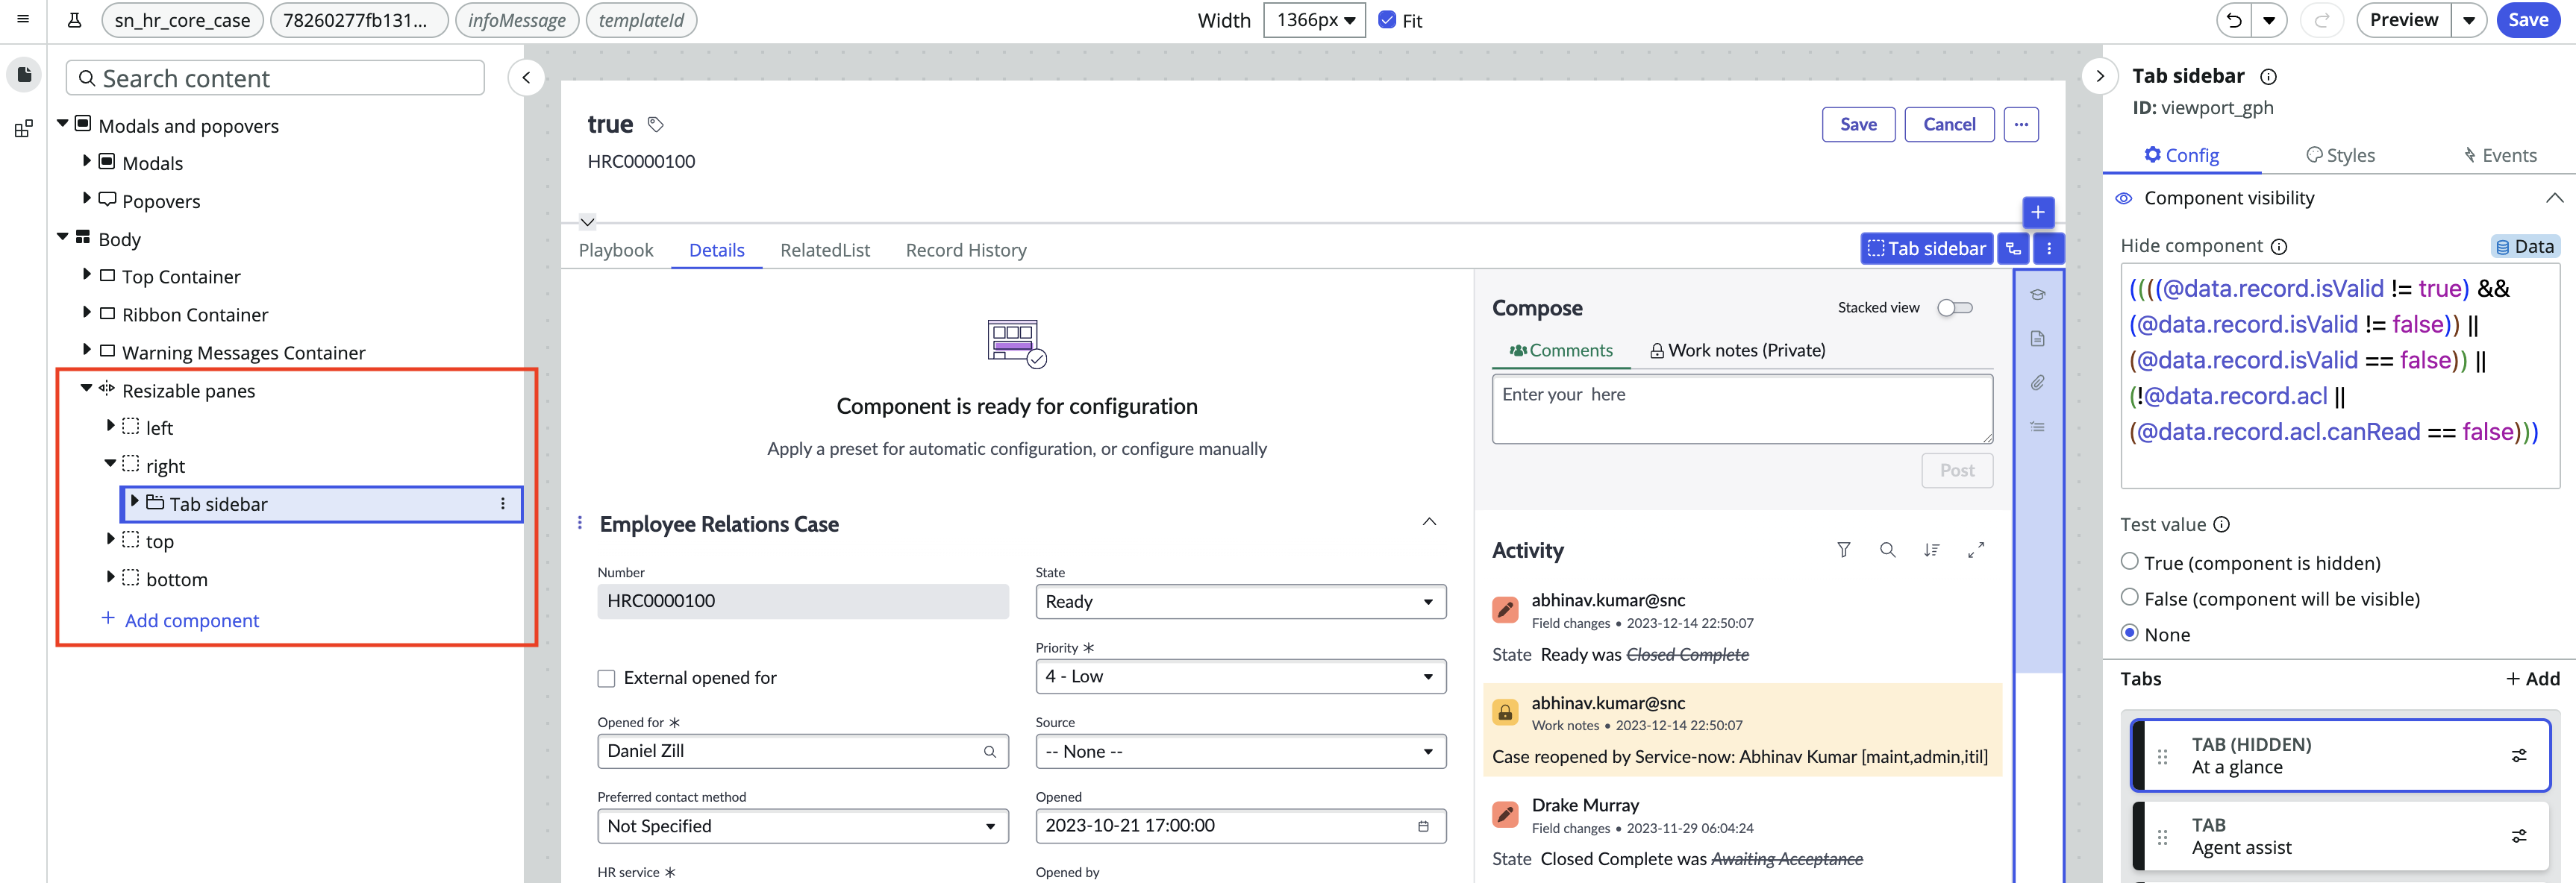Click the Data binding button
The image size is (2576, 883).
click(x=2525, y=247)
